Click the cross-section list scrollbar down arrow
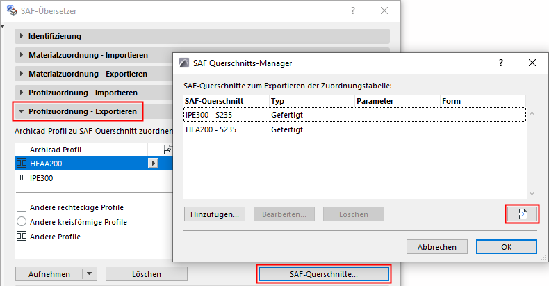 [x=532, y=193]
